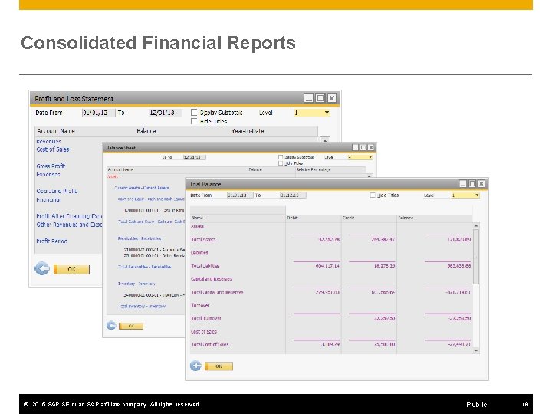This screenshot has width=552, height=414.
Task: Open Level dropdown in Trial Balance window
Action: point(477,195)
